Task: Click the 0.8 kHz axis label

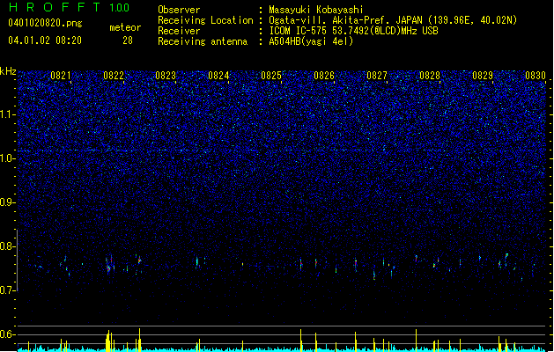Action: point(8,246)
